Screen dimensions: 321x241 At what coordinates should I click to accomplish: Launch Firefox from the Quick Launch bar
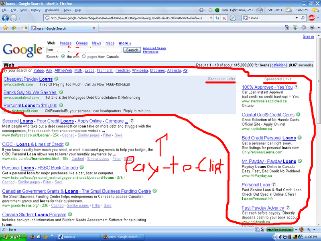tap(33, 237)
